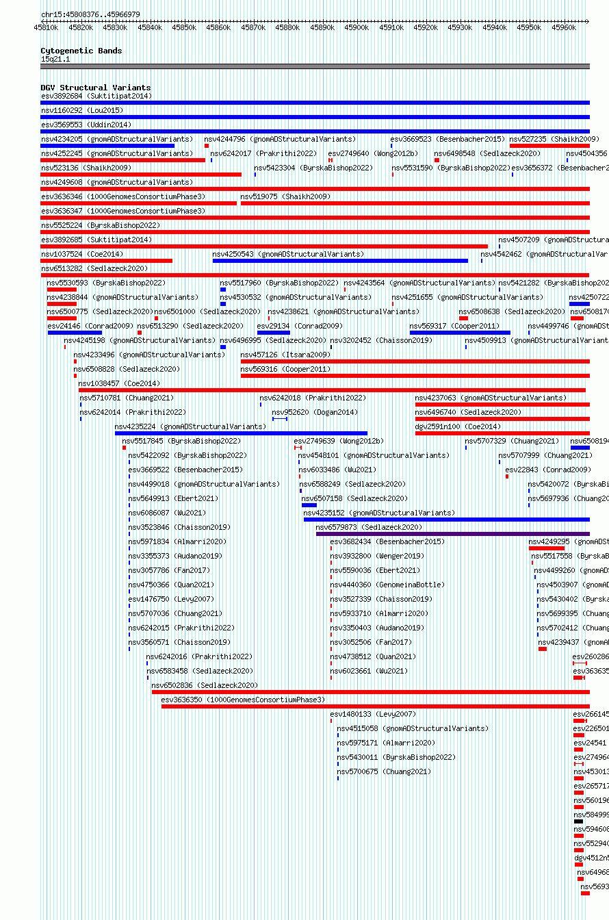Open nsv5530593 (ByrskaBishop2022) label
This screenshot has width=609, height=920.
click(107, 283)
